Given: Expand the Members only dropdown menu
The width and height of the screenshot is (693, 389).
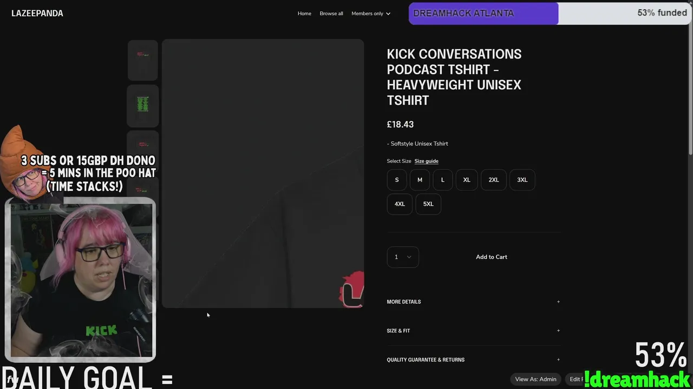Looking at the screenshot, I should tap(371, 14).
